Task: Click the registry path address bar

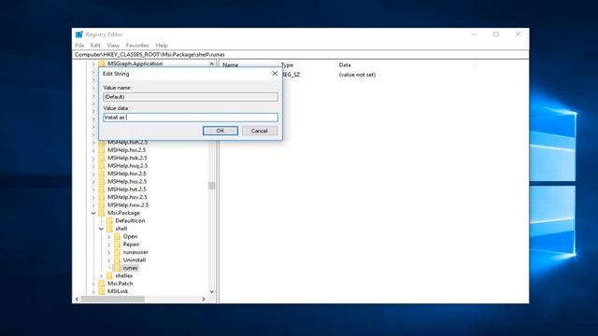Action: coord(301,54)
